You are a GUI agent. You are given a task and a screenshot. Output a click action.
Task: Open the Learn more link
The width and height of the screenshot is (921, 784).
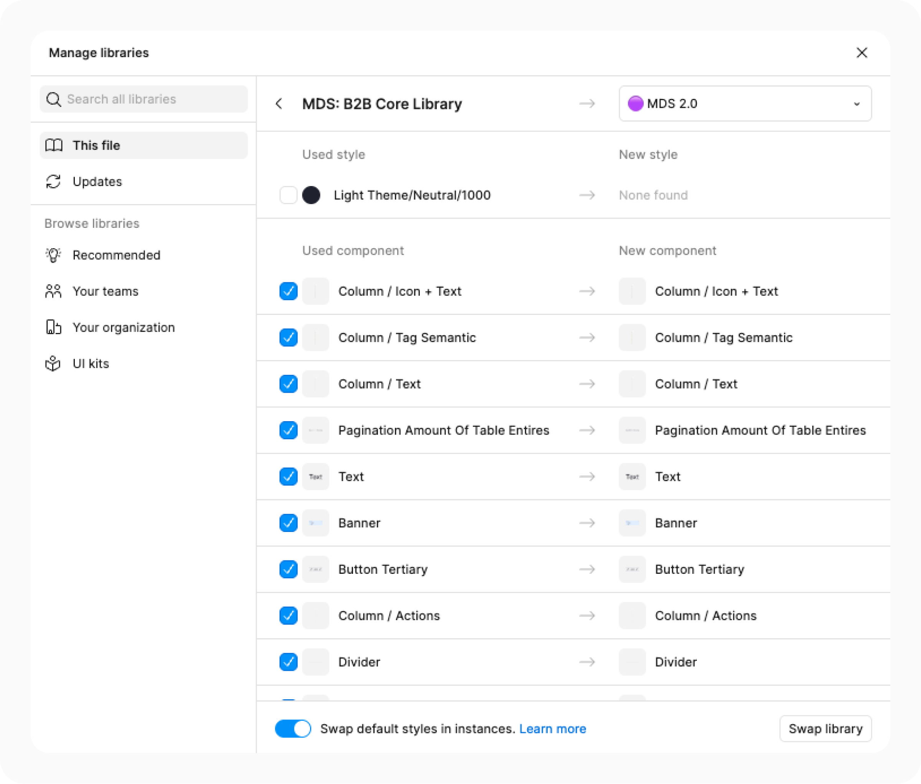pos(553,728)
